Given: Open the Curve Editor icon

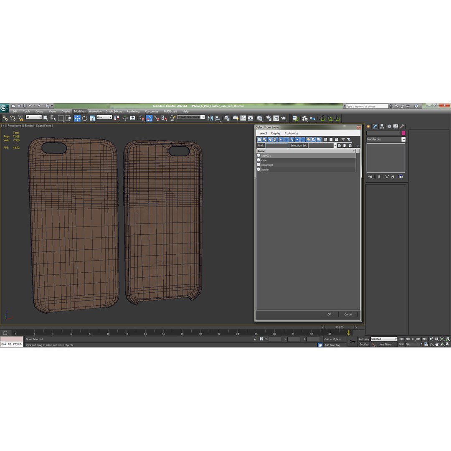Looking at the screenshot, I should coord(243,118).
